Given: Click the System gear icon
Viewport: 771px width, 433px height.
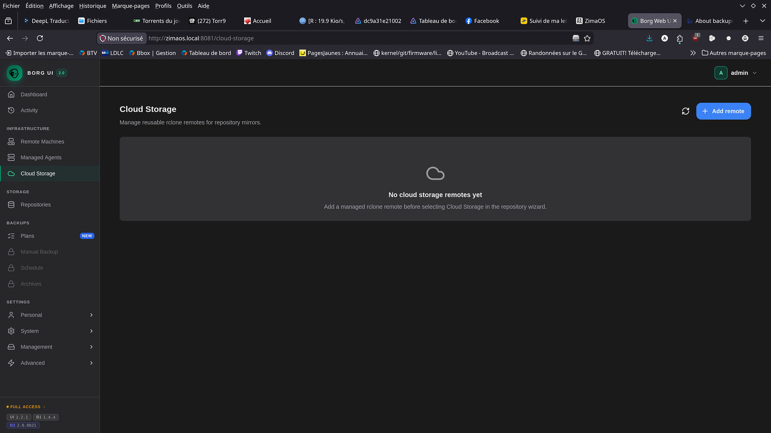Looking at the screenshot, I should 11,331.
